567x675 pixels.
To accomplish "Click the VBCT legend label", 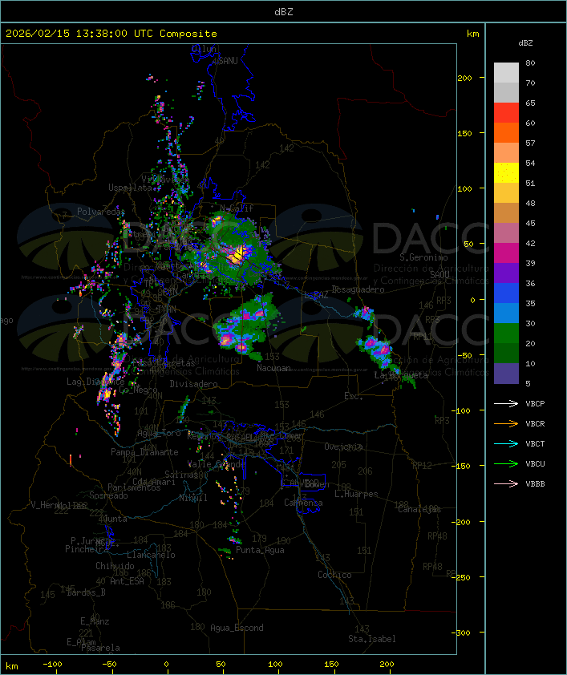I will [535, 444].
